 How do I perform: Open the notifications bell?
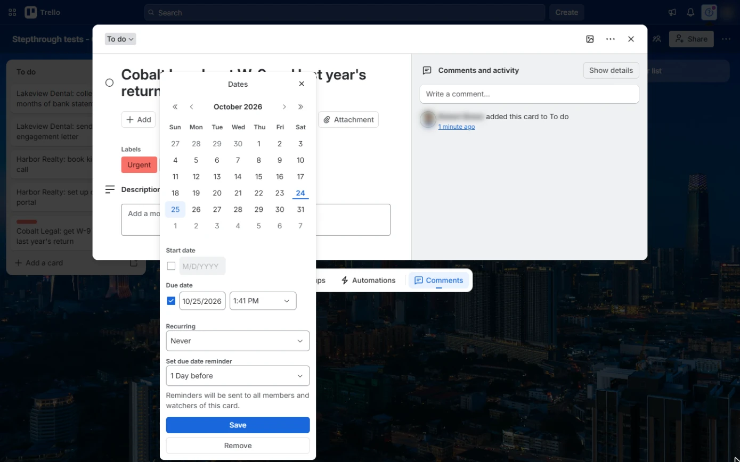690,12
